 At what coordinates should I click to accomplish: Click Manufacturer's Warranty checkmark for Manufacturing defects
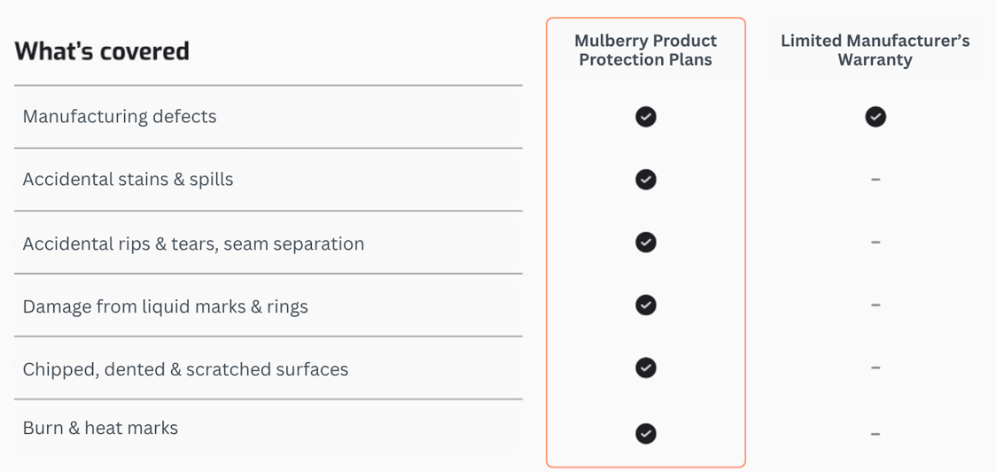tap(875, 117)
